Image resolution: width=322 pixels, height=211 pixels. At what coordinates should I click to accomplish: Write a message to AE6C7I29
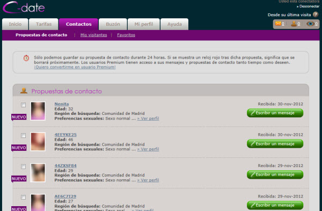click(x=275, y=205)
